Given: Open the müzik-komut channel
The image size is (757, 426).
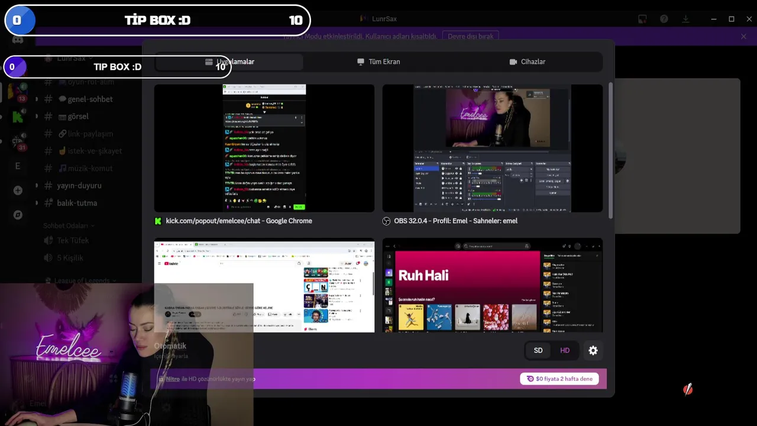Looking at the screenshot, I should [x=90, y=168].
